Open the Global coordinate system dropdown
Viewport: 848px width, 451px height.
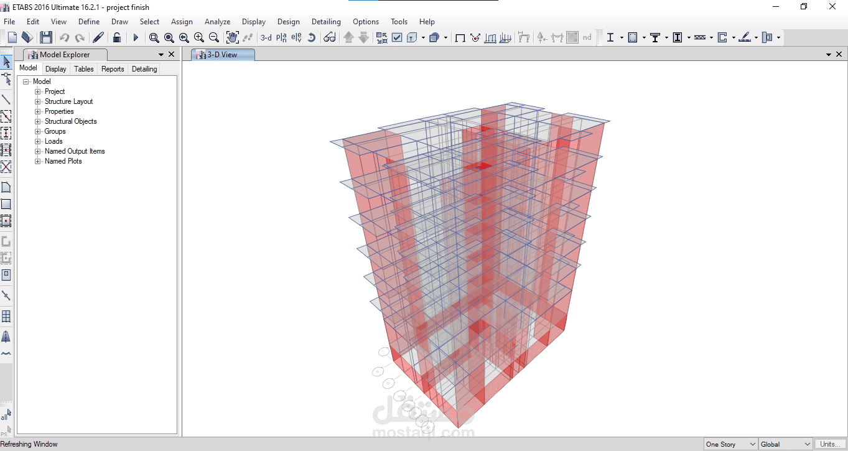click(x=785, y=444)
